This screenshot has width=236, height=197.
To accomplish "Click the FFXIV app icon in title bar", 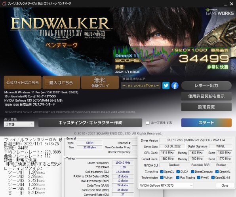I will [4, 3].
